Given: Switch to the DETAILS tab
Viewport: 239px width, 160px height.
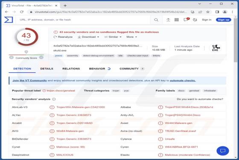Looking at the screenshot, I should 47,69.
